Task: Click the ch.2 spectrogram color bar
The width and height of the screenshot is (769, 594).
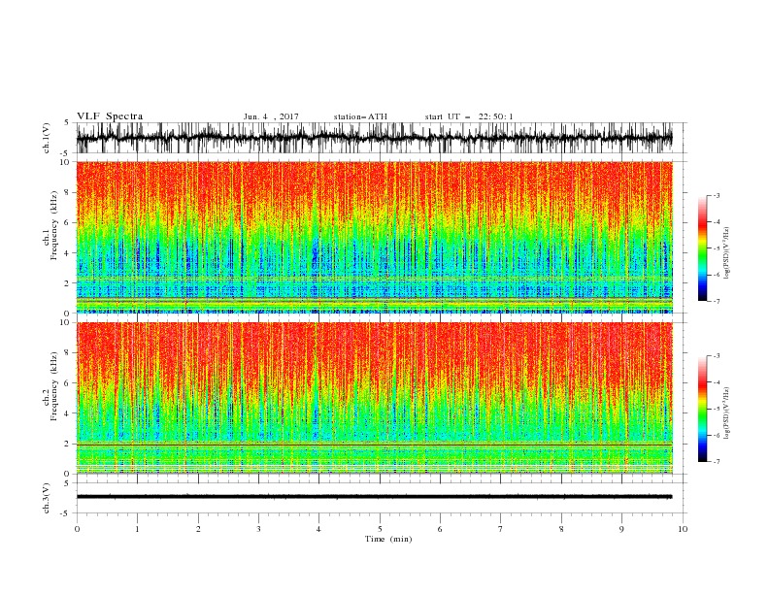Action: click(702, 409)
